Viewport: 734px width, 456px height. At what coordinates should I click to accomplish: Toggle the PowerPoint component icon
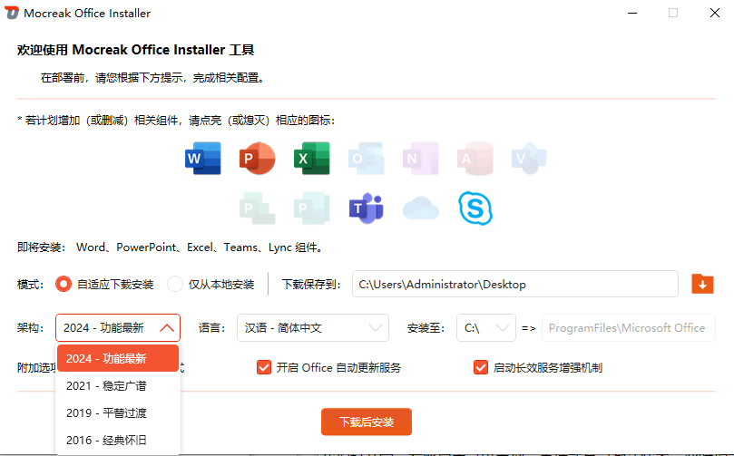tap(257, 159)
